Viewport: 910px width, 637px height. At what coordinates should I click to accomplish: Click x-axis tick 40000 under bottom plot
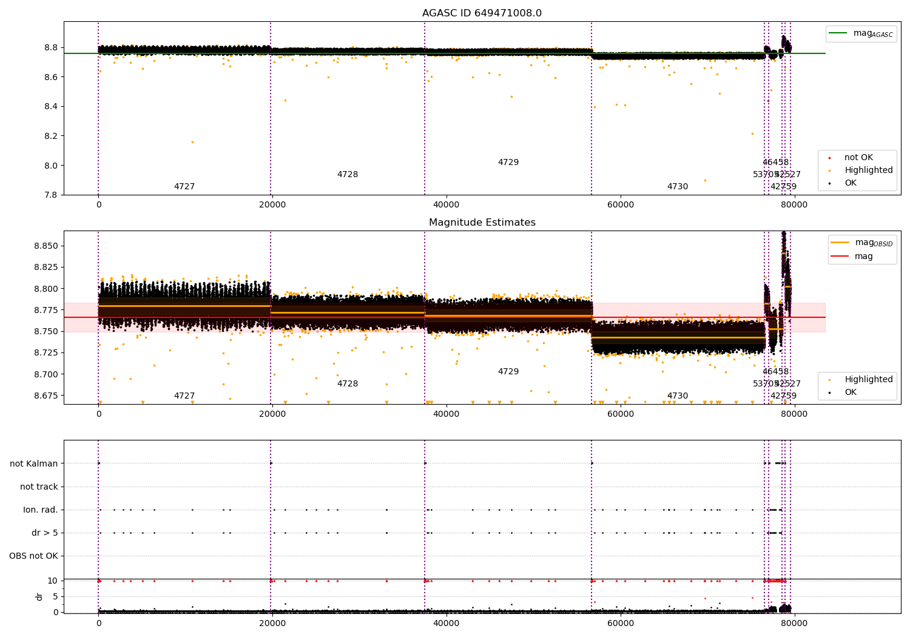coord(447,624)
